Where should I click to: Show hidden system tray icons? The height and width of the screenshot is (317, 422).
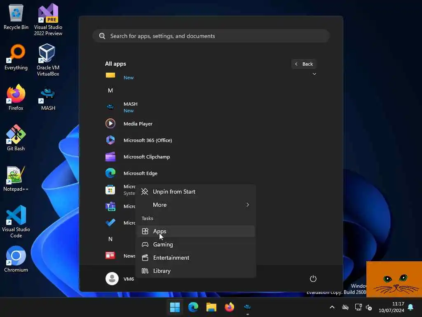coord(332,307)
